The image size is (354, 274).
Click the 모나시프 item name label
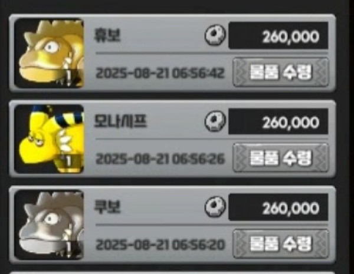tap(120, 121)
